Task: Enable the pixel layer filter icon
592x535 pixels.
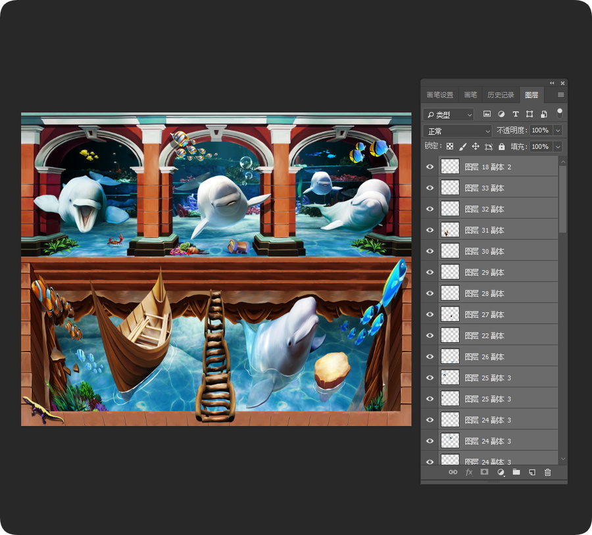Action: point(487,114)
